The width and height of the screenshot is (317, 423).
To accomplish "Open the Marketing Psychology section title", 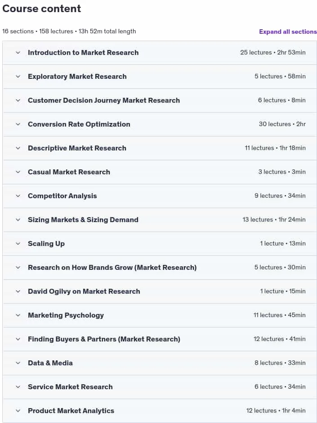I will click(66, 315).
